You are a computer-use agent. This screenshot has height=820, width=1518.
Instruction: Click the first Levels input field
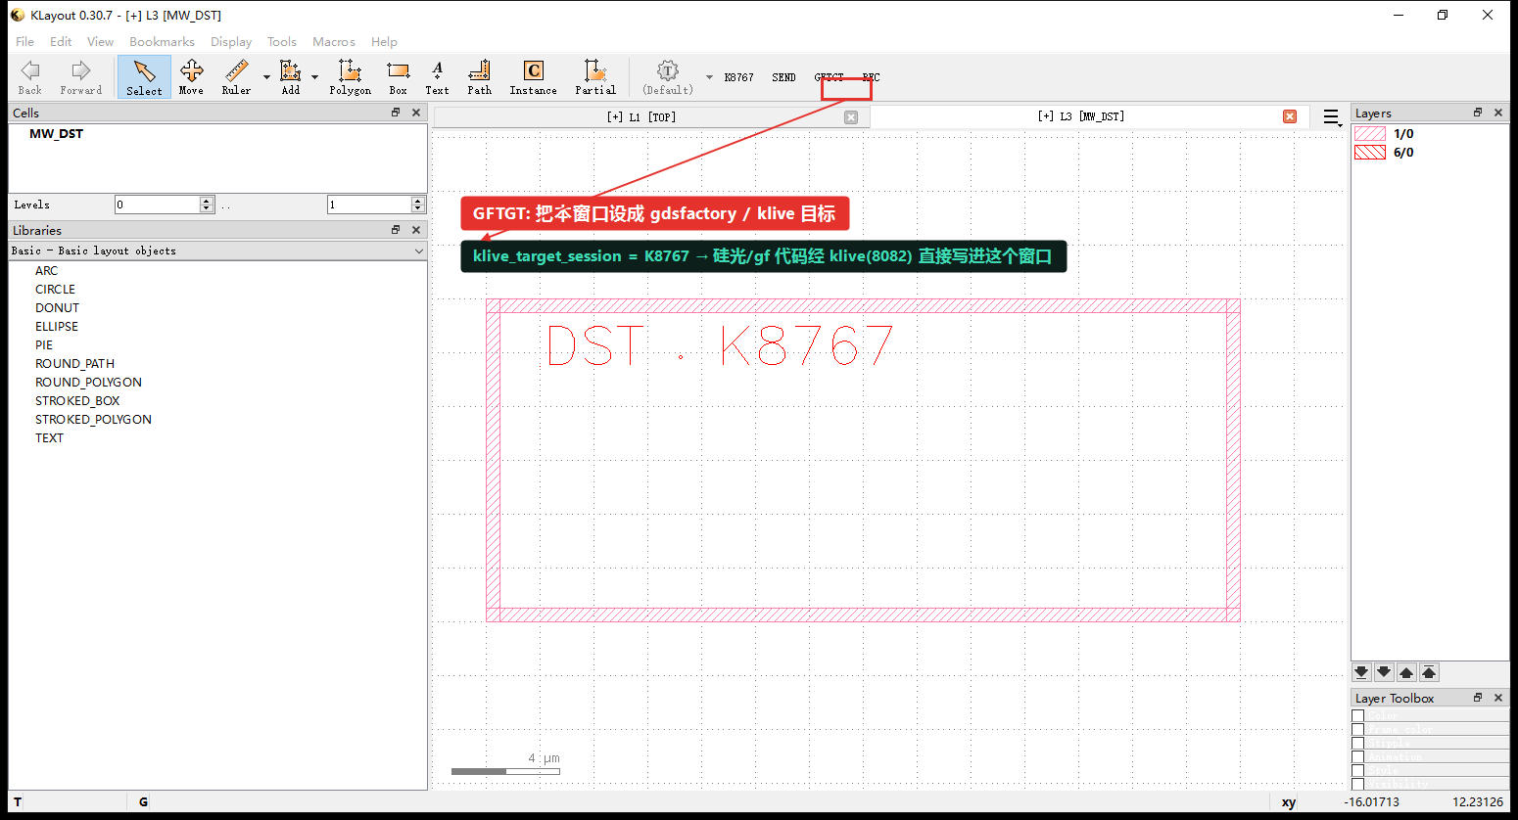coord(158,205)
